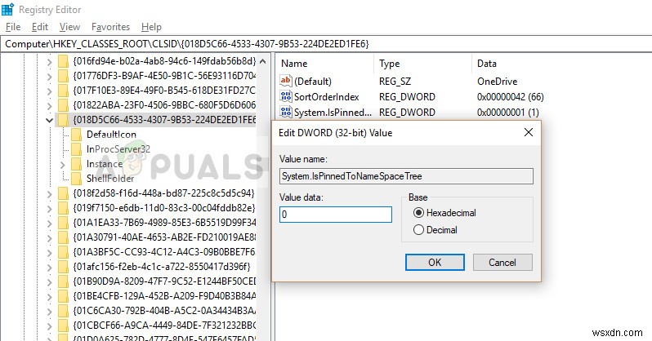Click folder icon of {016fd94e-b02a-4ab8 key
Screen dimensions: 652x341
click(x=63, y=61)
